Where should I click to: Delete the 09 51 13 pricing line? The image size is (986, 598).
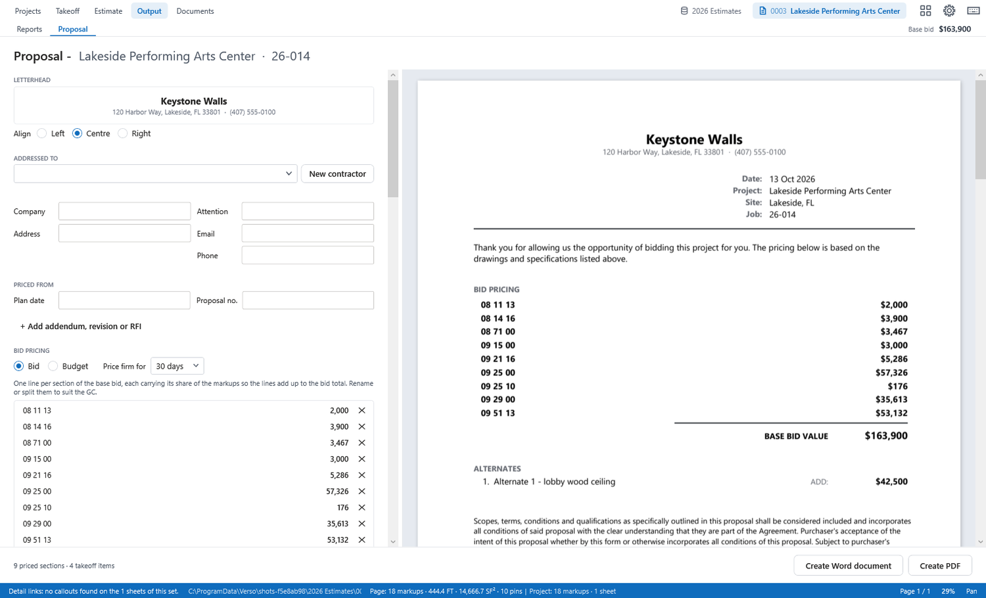tap(362, 540)
